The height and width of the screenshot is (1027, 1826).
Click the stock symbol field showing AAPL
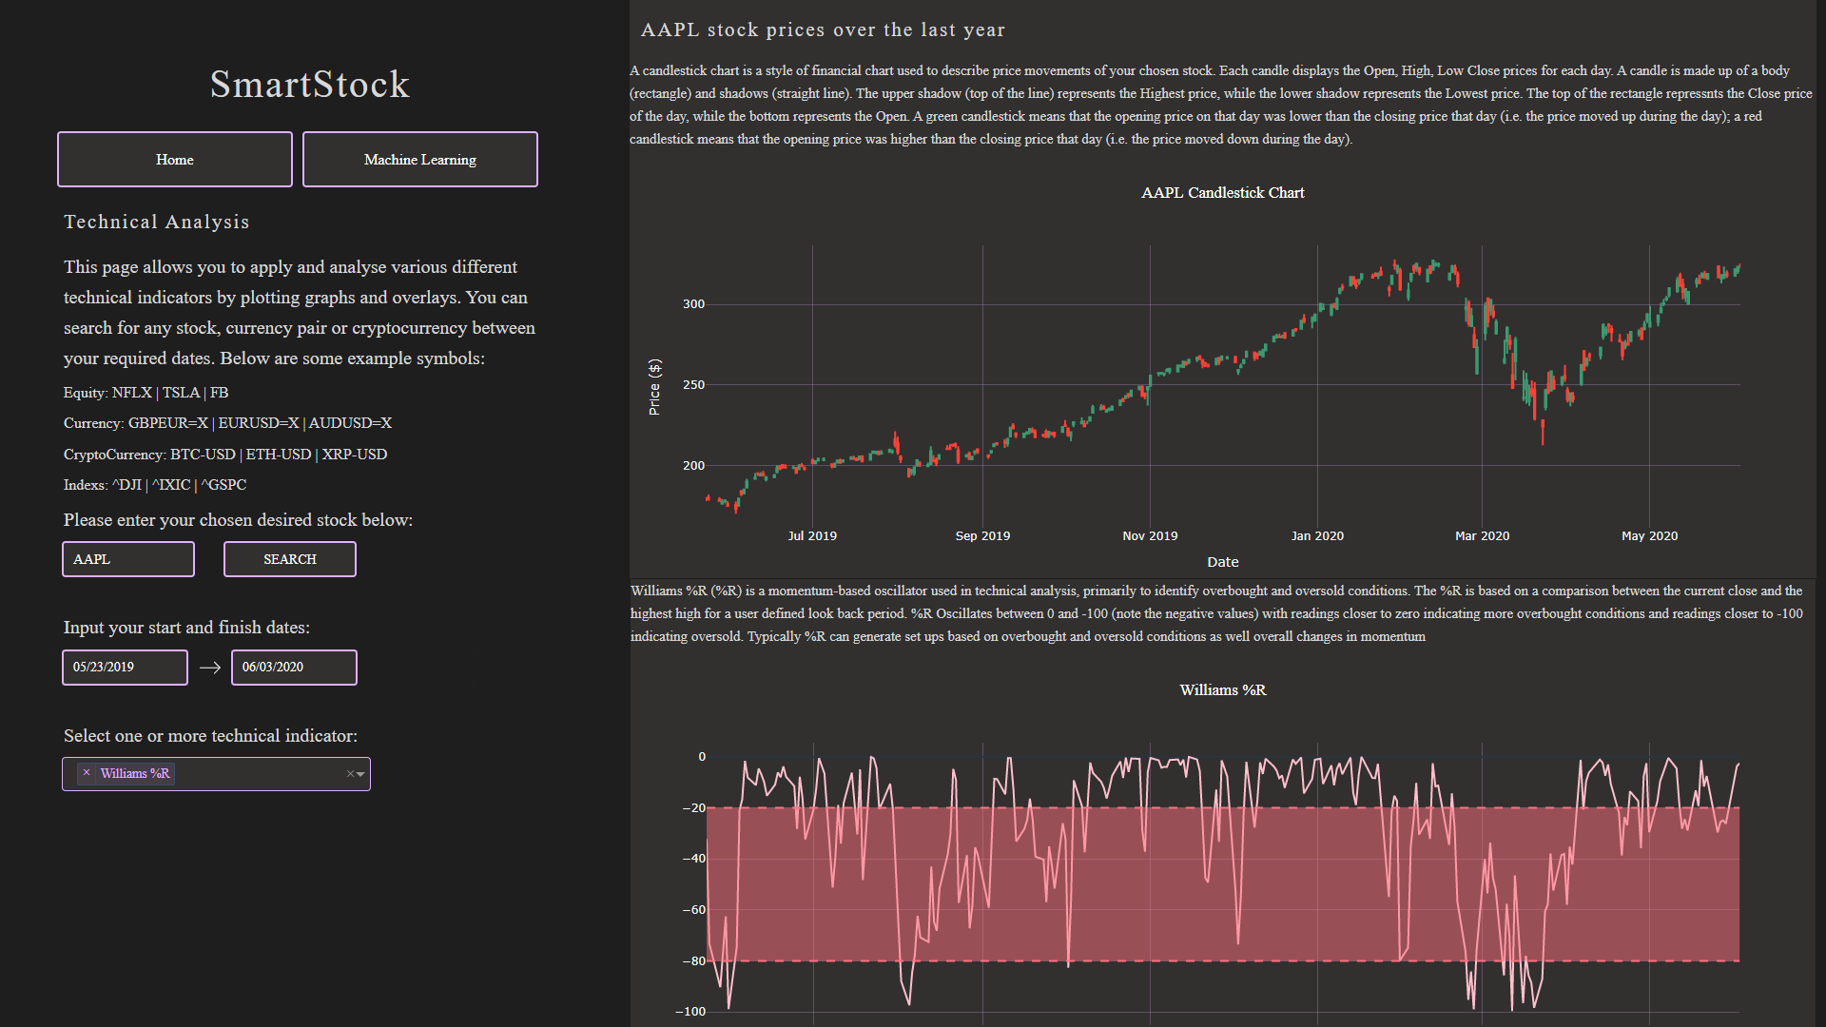coord(127,559)
